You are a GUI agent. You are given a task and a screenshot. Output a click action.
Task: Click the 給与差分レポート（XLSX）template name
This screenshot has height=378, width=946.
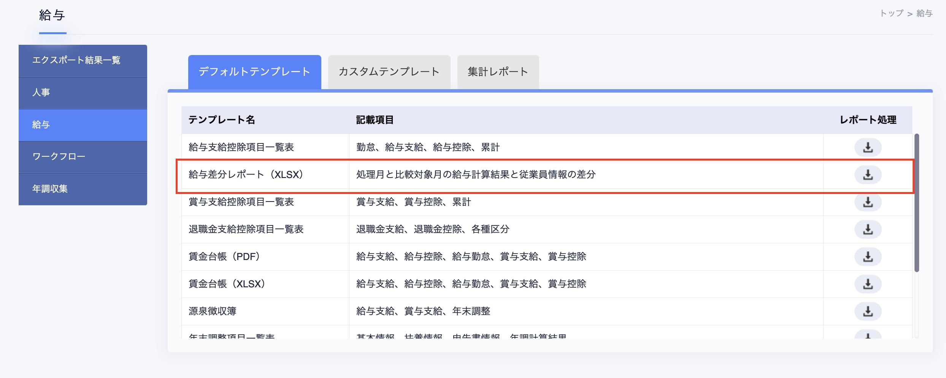[246, 175]
